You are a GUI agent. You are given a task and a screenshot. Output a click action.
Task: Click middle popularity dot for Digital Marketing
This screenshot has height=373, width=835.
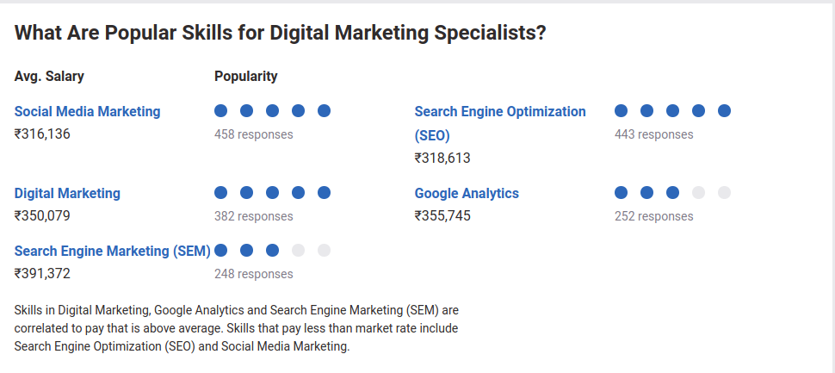tap(272, 192)
